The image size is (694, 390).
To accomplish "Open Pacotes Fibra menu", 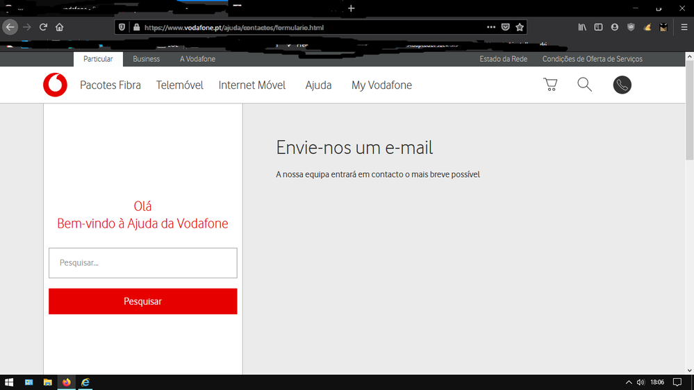I will pos(110,85).
